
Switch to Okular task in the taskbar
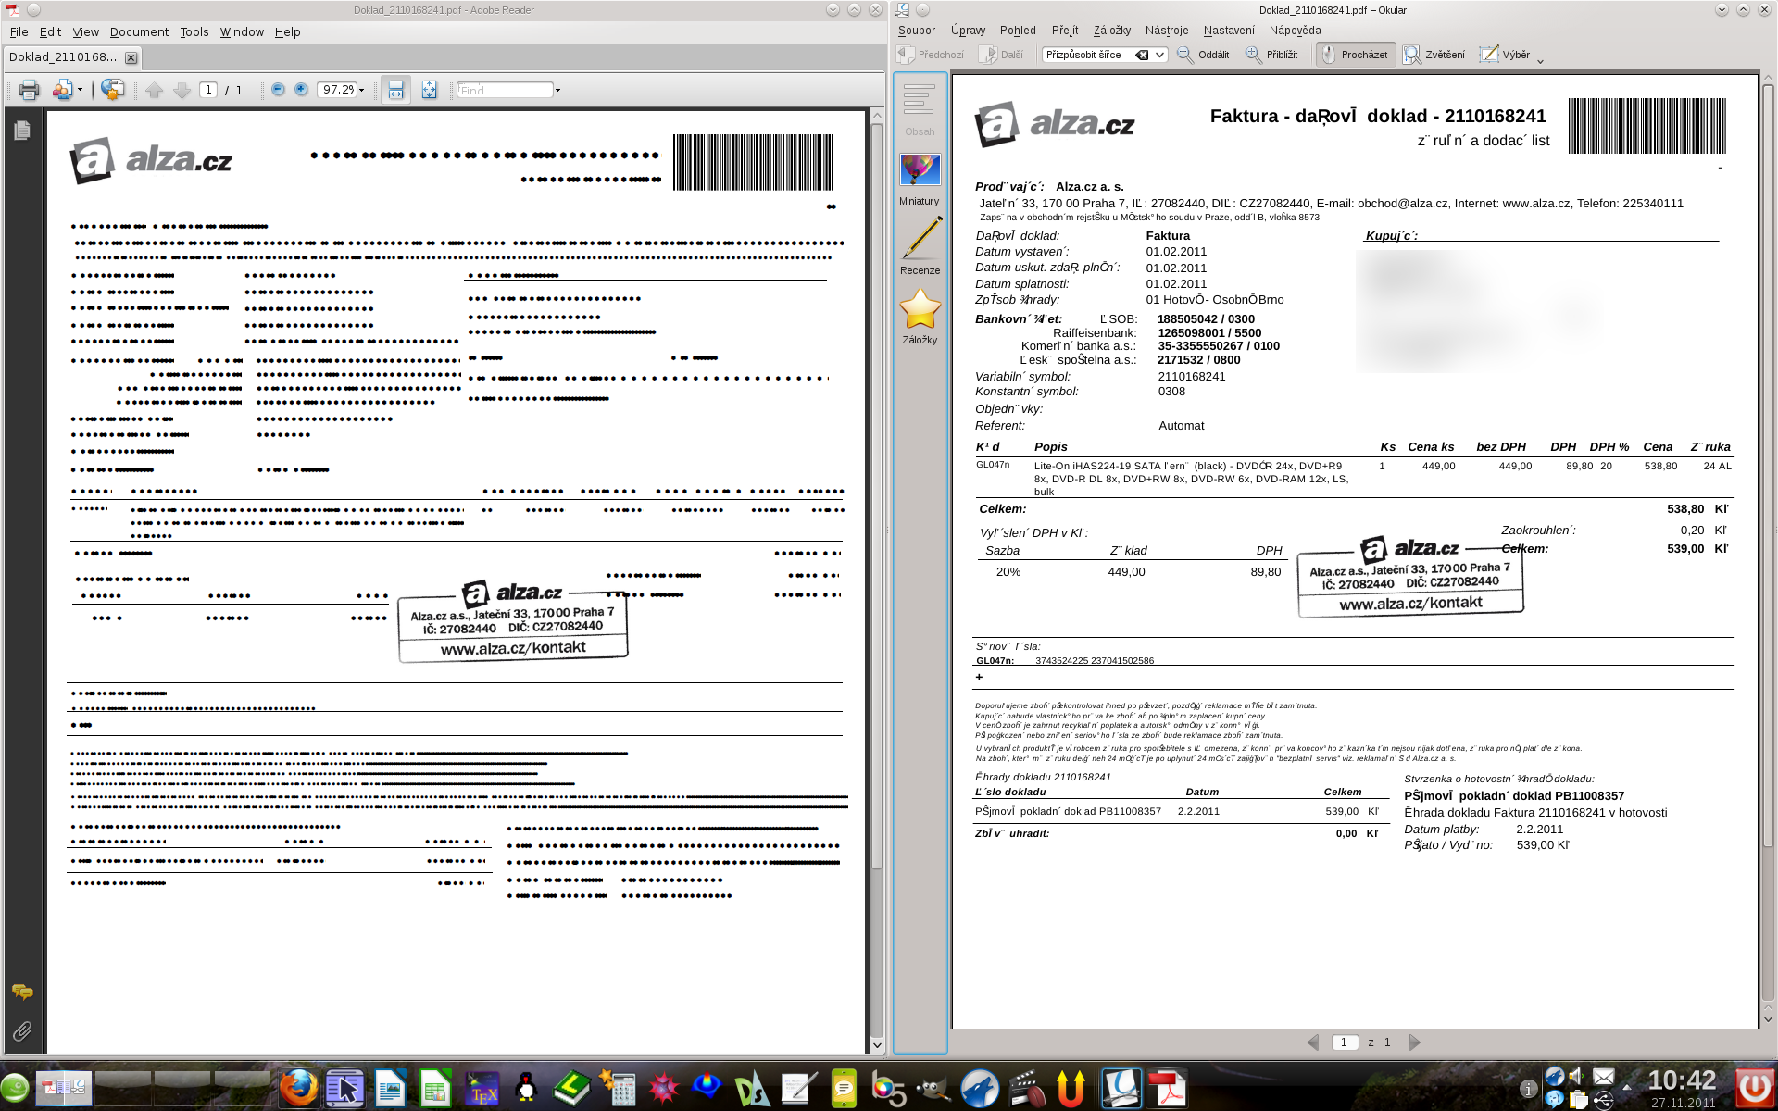pyautogui.click(x=1121, y=1088)
